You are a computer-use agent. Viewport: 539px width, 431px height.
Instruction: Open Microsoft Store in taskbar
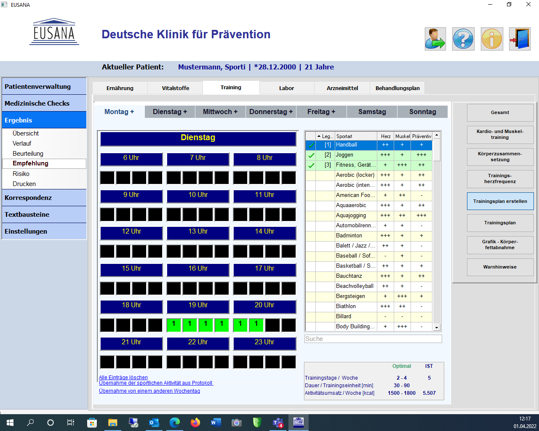92,423
